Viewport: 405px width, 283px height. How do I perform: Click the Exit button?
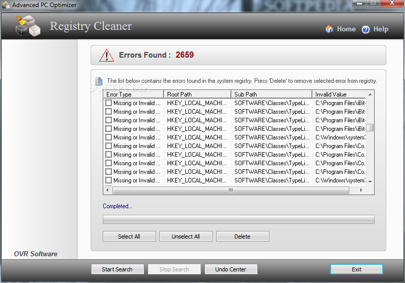pos(356,269)
